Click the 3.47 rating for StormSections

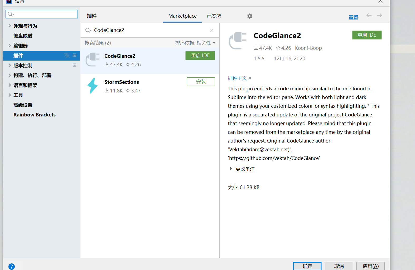[133, 91]
